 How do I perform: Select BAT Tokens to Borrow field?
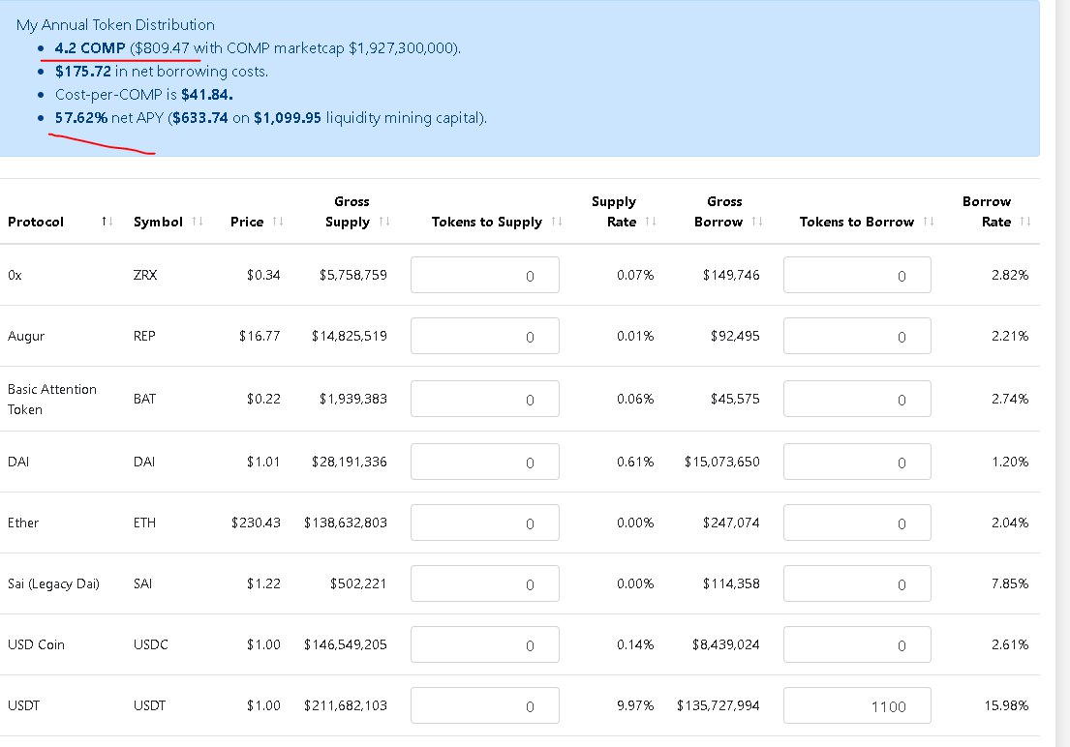pyautogui.click(x=857, y=399)
